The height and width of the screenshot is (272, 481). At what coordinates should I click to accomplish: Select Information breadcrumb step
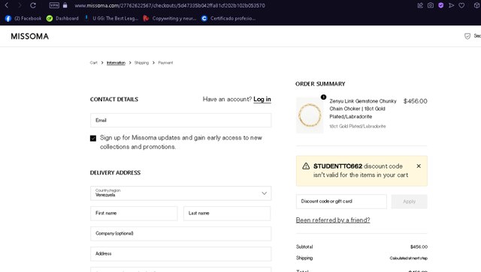click(116, 63)
